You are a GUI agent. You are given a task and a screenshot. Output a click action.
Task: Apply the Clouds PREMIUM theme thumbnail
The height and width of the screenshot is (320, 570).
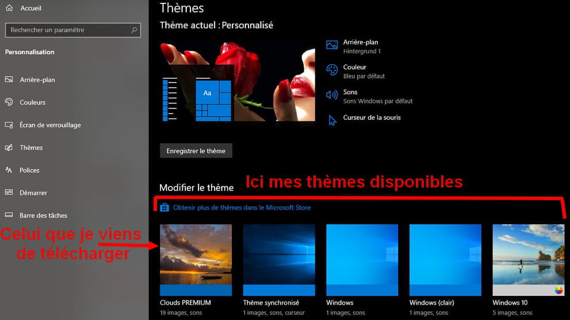pos(196,260)
